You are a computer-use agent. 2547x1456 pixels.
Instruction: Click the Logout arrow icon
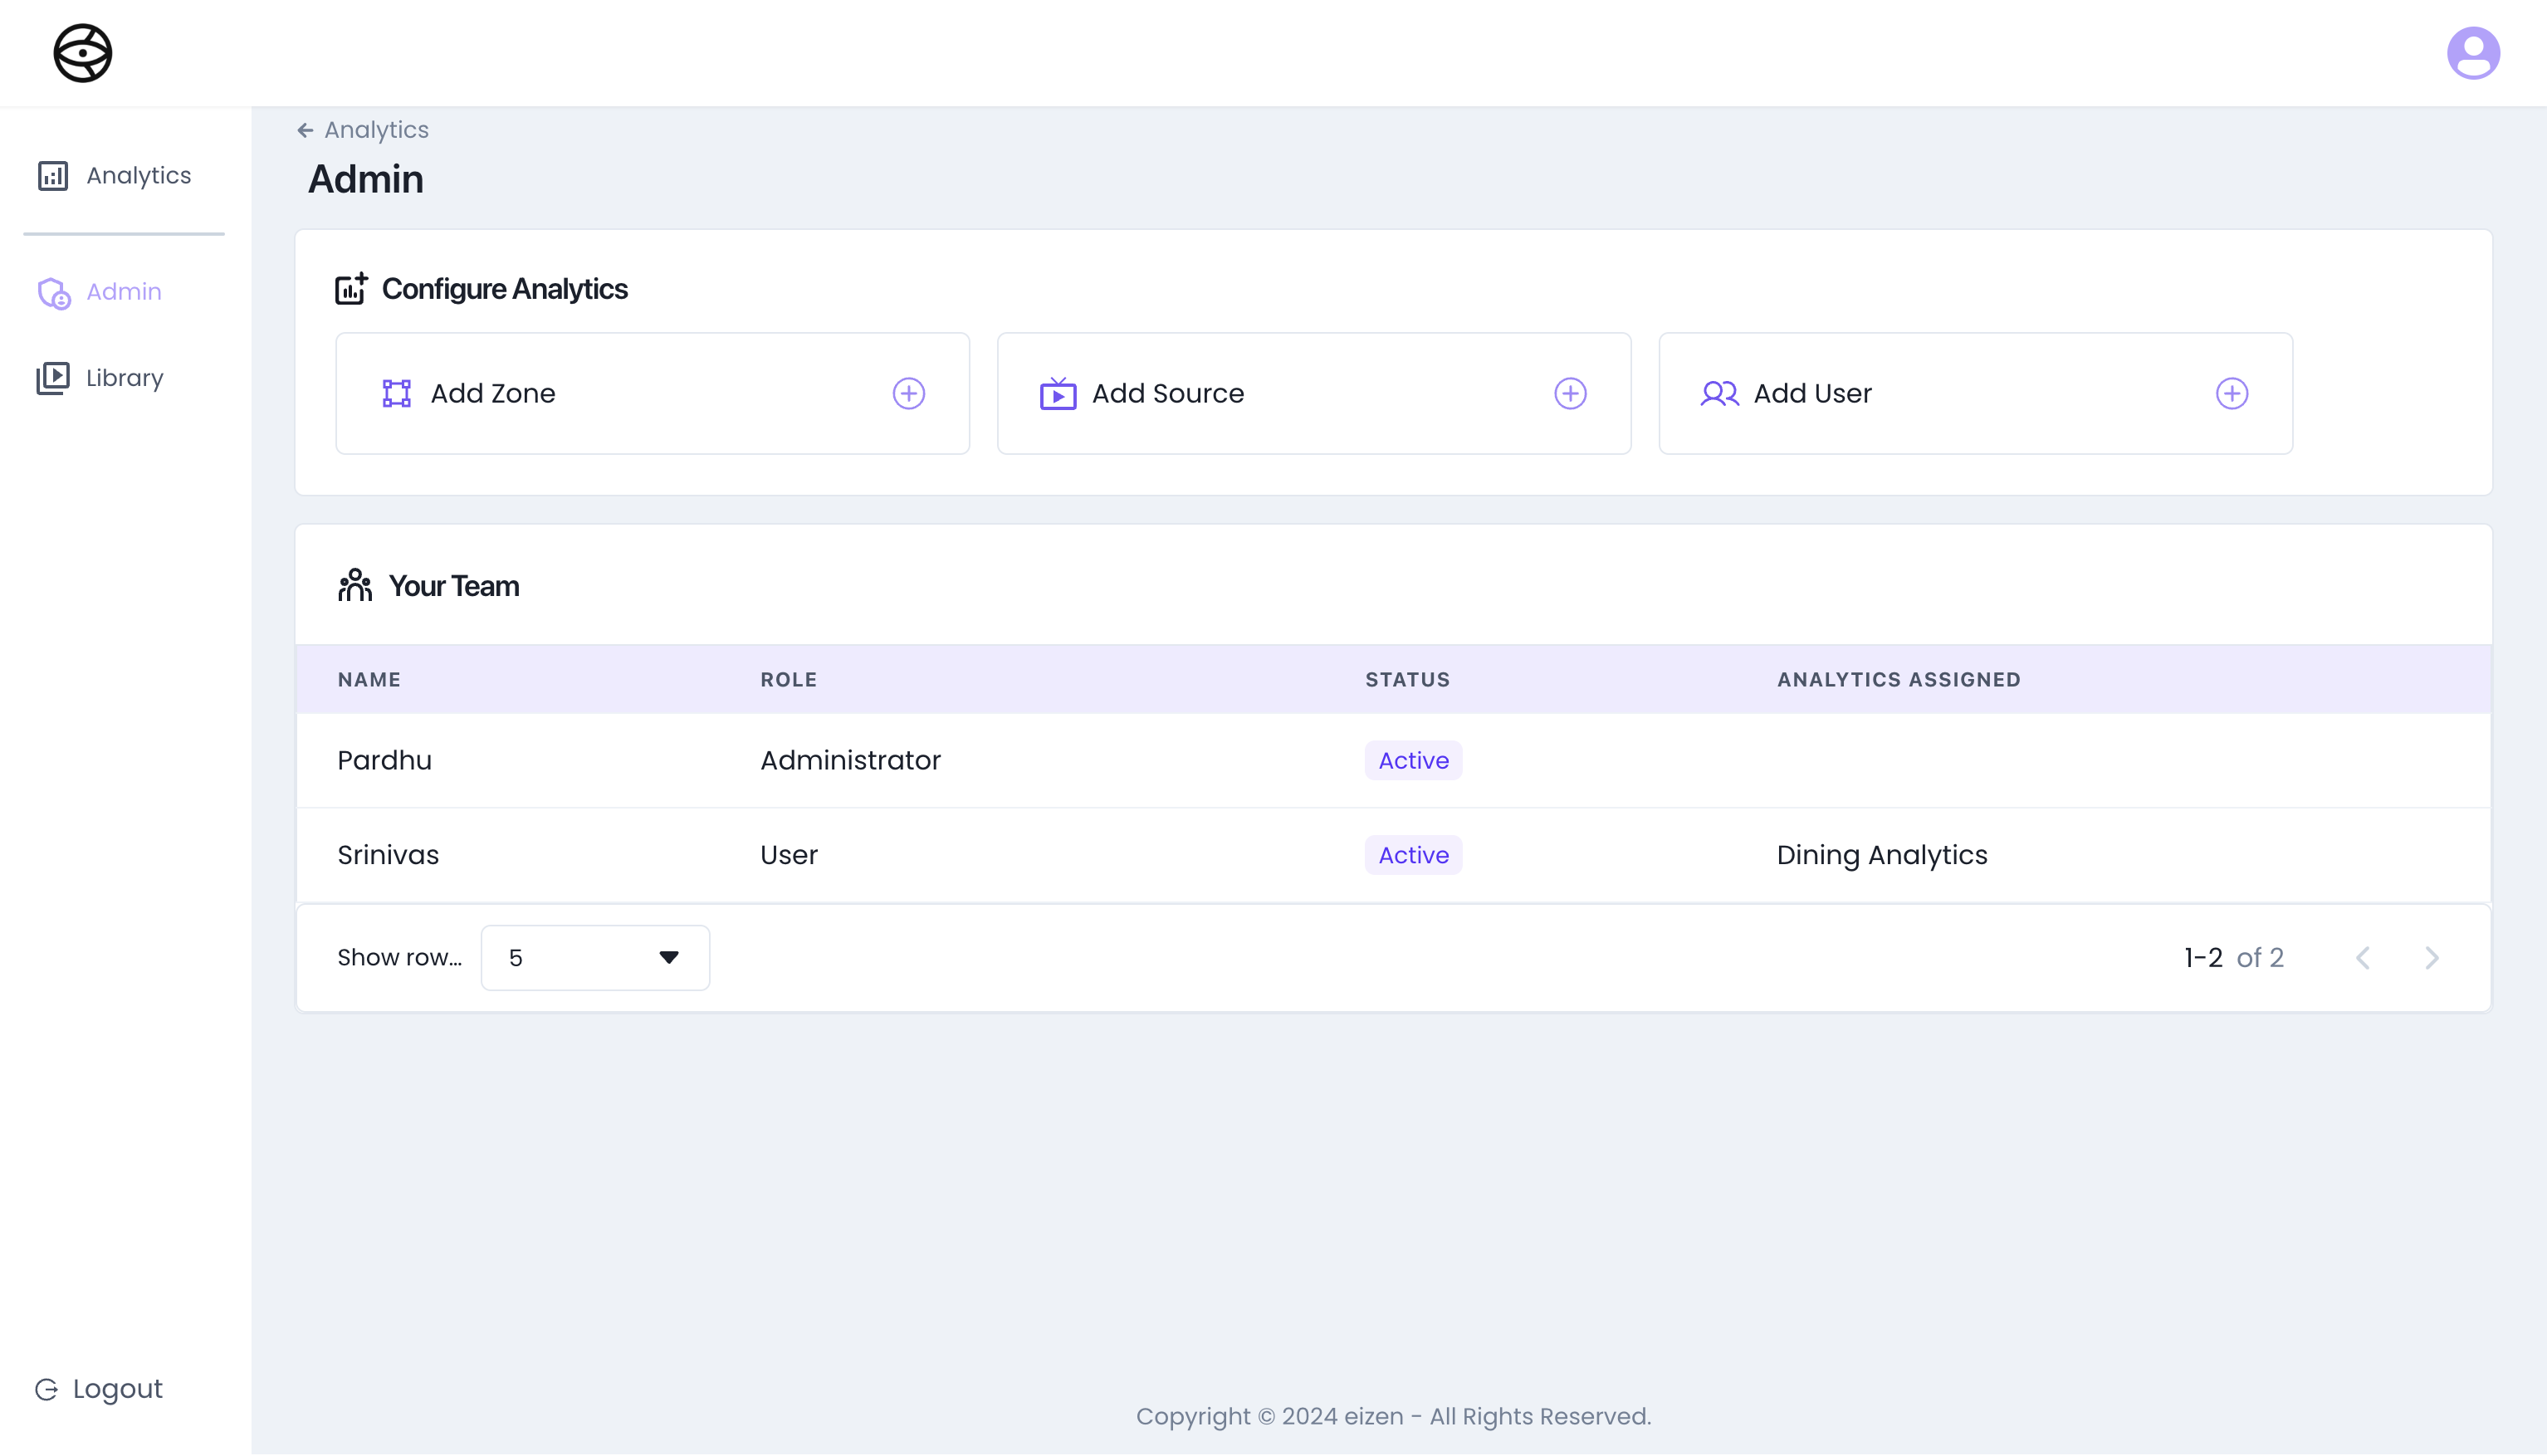46,1389
